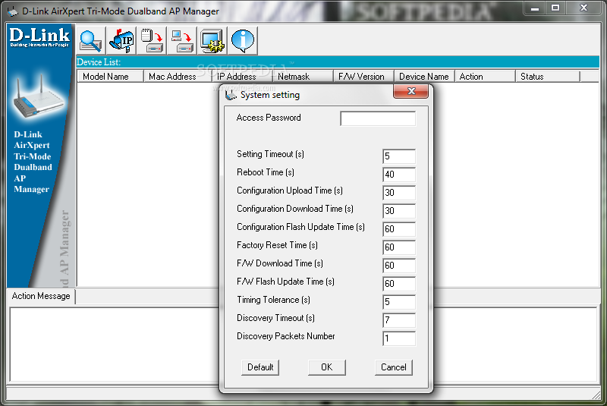The height and width of the screenshot is (406, 607).
Task: Minimize the AP Manager window
Action: pos(535,8)
